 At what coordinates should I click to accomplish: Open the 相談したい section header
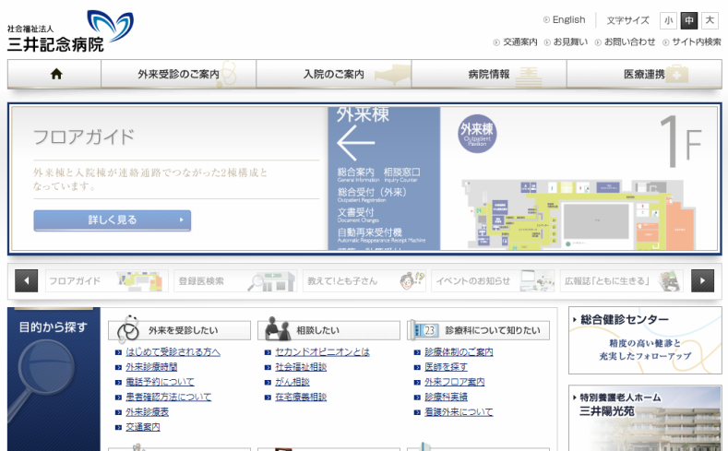tap(328, 330)
